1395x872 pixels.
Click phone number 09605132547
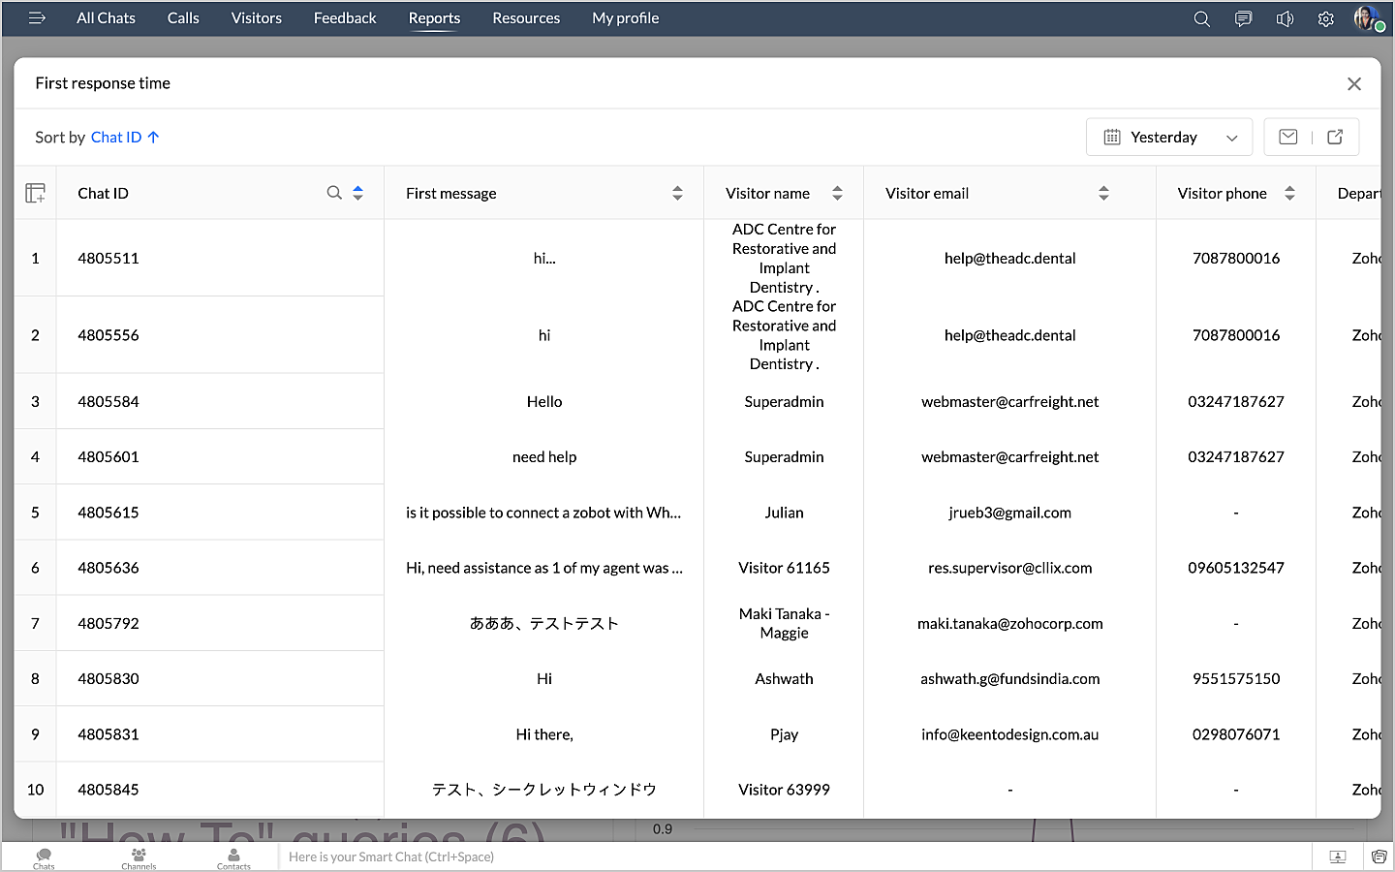pos(1236,568)
